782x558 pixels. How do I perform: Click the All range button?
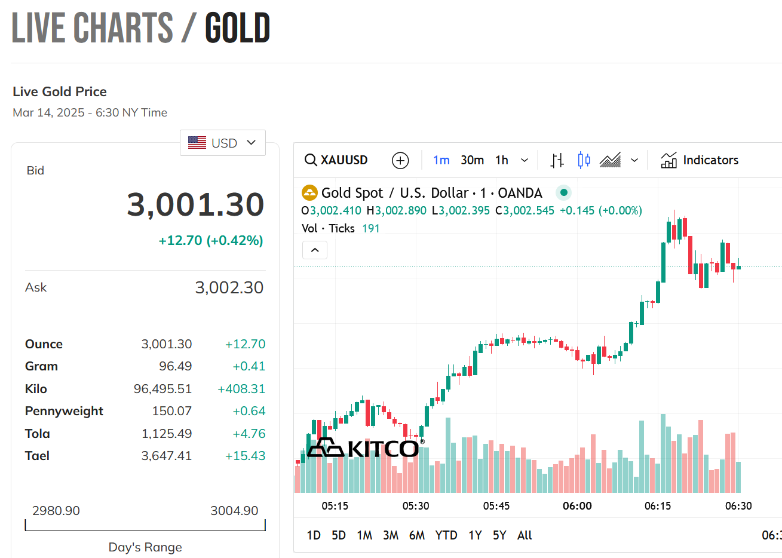(525, 535)
